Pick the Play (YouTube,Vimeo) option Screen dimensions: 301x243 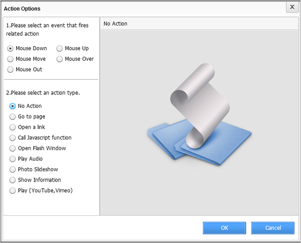[x=13, y=190]
